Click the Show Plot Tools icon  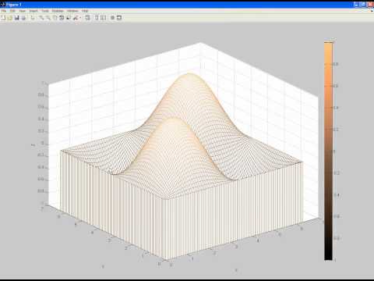click(x=119, y=18)
